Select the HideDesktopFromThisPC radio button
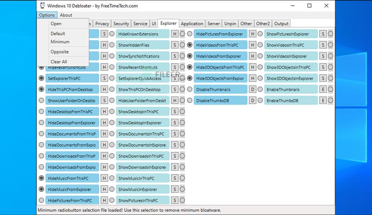Screen dimensions: 372x215 41,111
